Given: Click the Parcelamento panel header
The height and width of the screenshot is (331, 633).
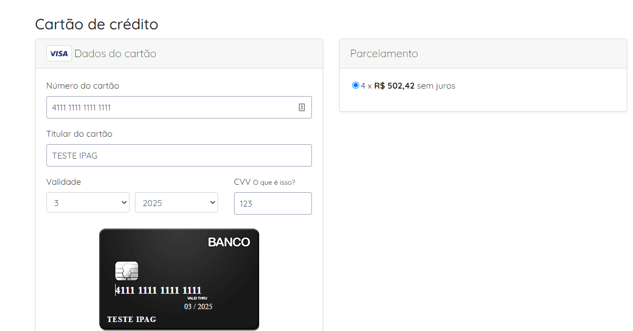Looking at the screenshot, I should (483, 53).
